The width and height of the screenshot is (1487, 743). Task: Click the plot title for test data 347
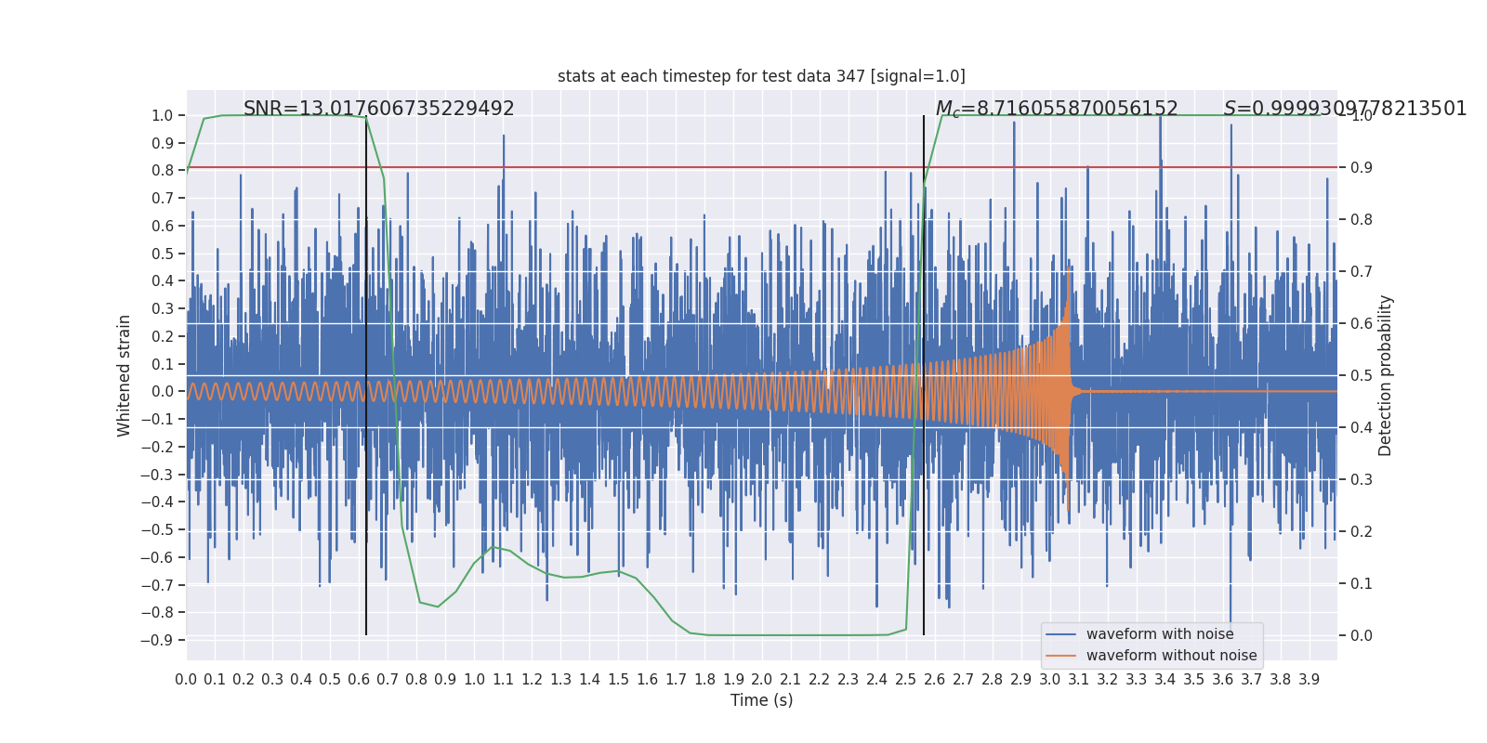point(761,76)
